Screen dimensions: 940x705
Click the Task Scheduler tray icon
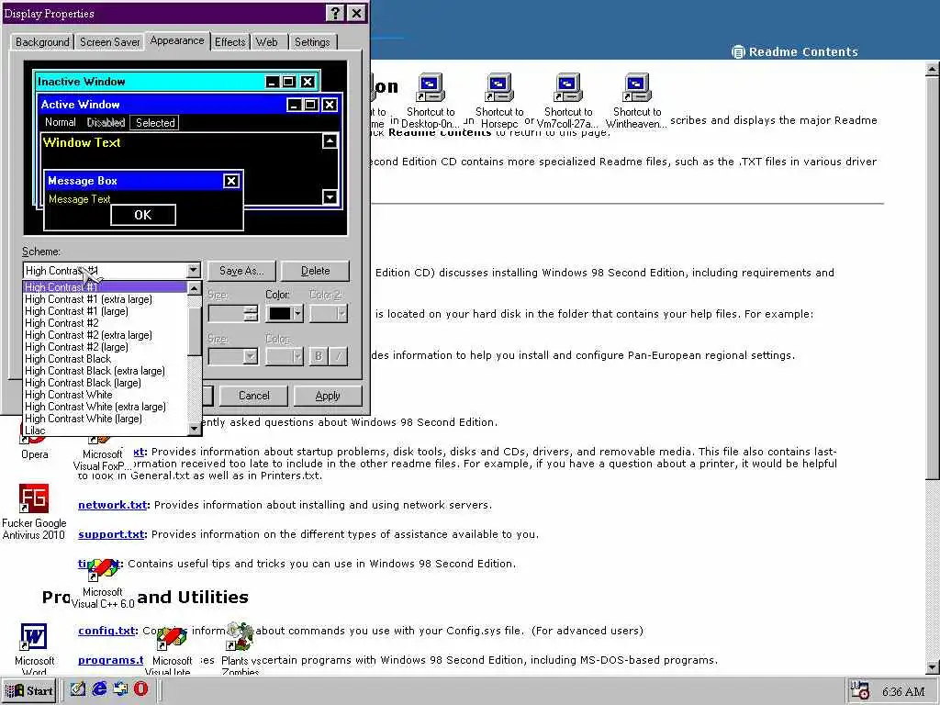(859, 690)
